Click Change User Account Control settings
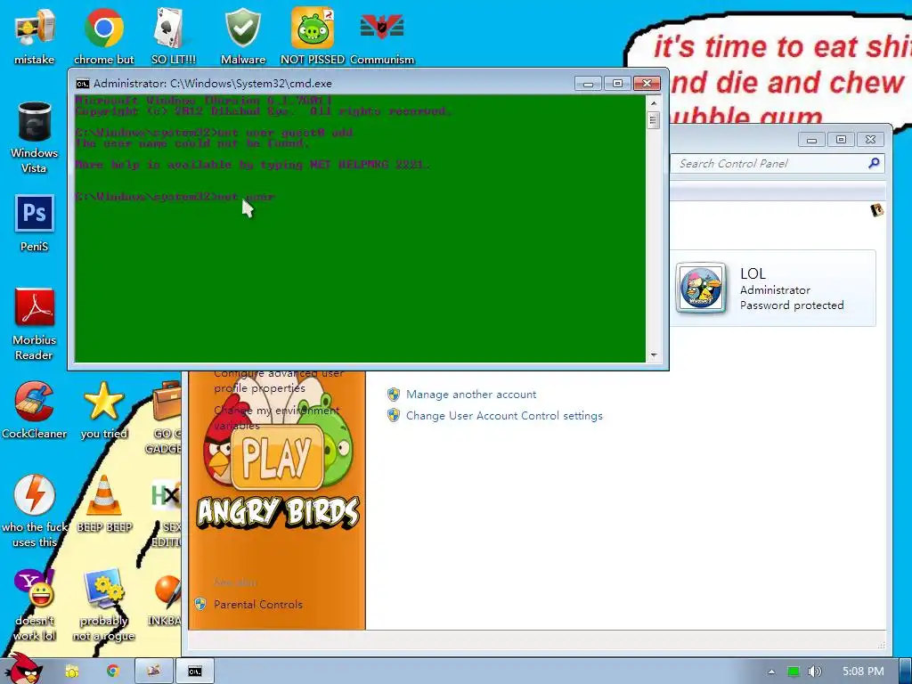The image size is (912, 684). point(504,416)
